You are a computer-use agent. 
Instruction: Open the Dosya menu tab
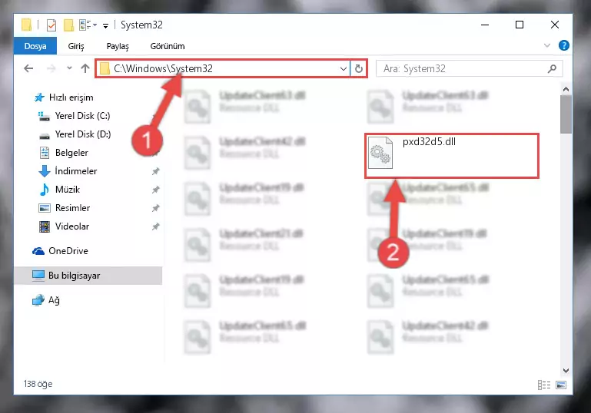tap(35, 46)
